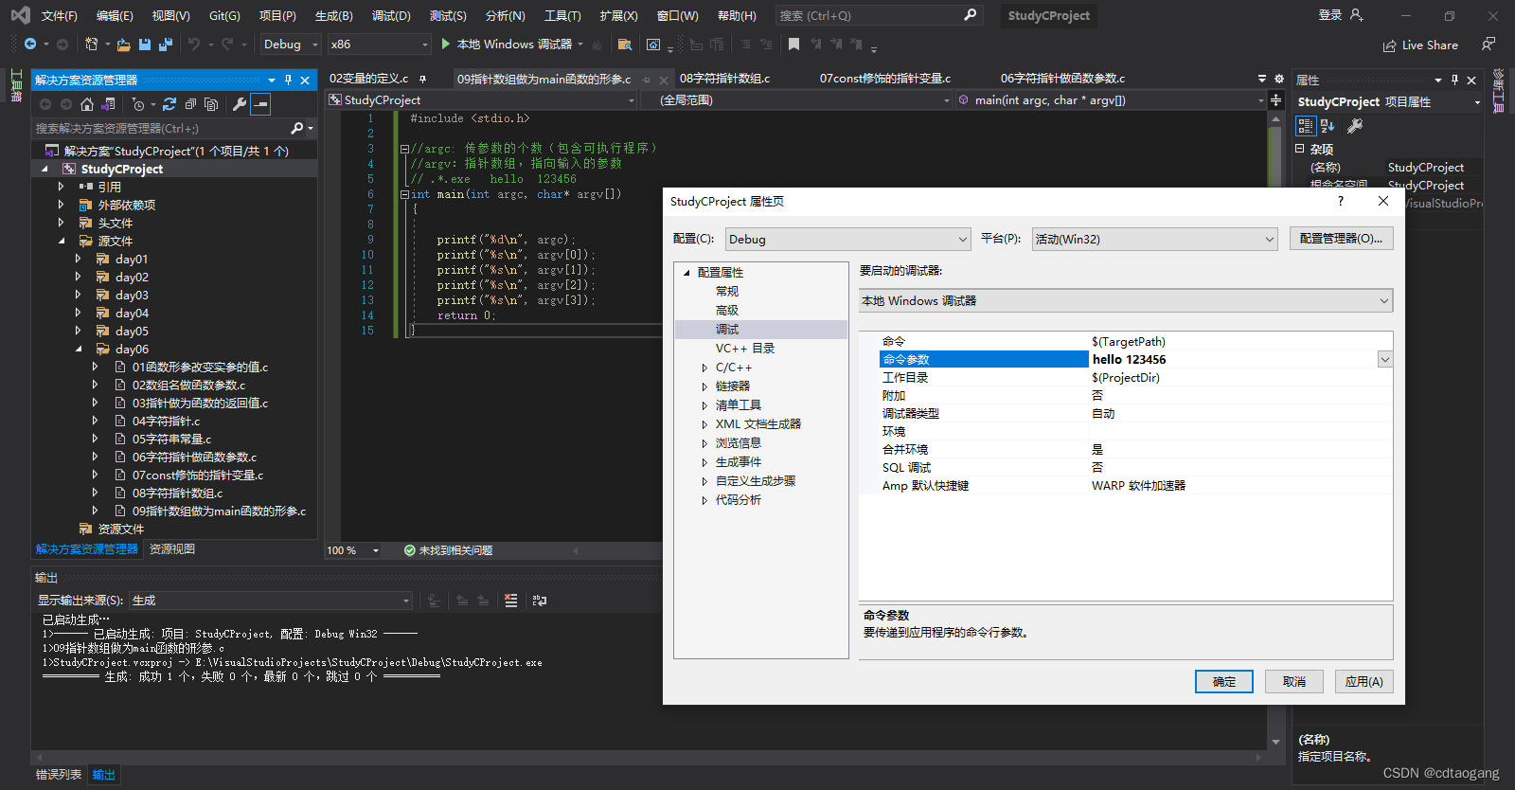Open dropdown arrow of 命令参数 value

pos(1384,359)
